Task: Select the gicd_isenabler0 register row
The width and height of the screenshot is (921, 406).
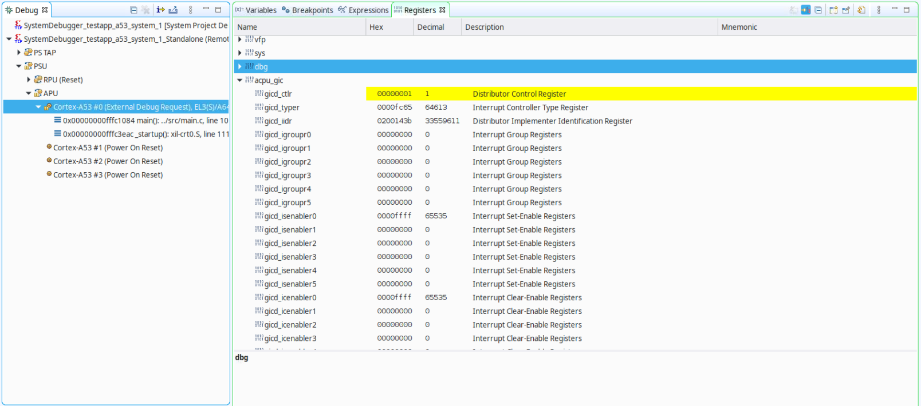Action: coord(290,216)
